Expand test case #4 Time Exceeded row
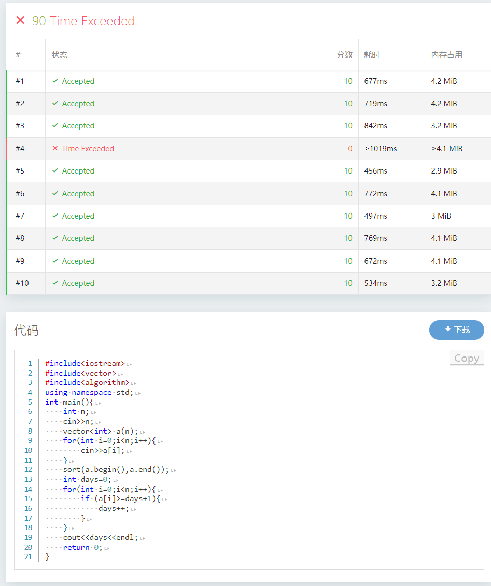Screen dimensions: 491x586 [x=249, y=149]
